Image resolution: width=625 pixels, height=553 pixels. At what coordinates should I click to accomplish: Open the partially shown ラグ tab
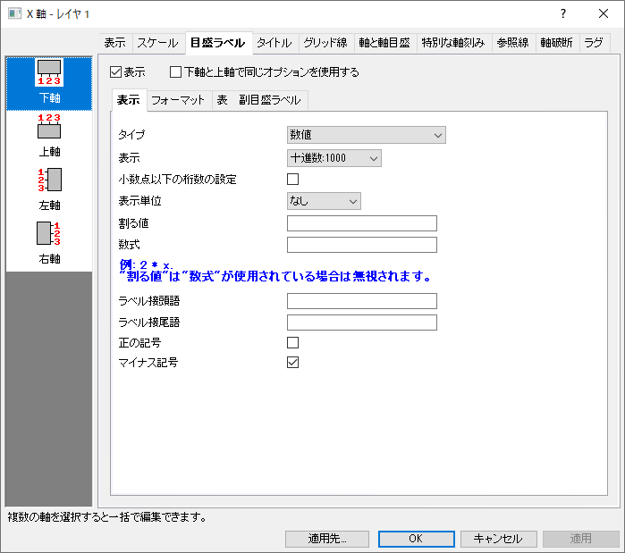coord(594,43)
